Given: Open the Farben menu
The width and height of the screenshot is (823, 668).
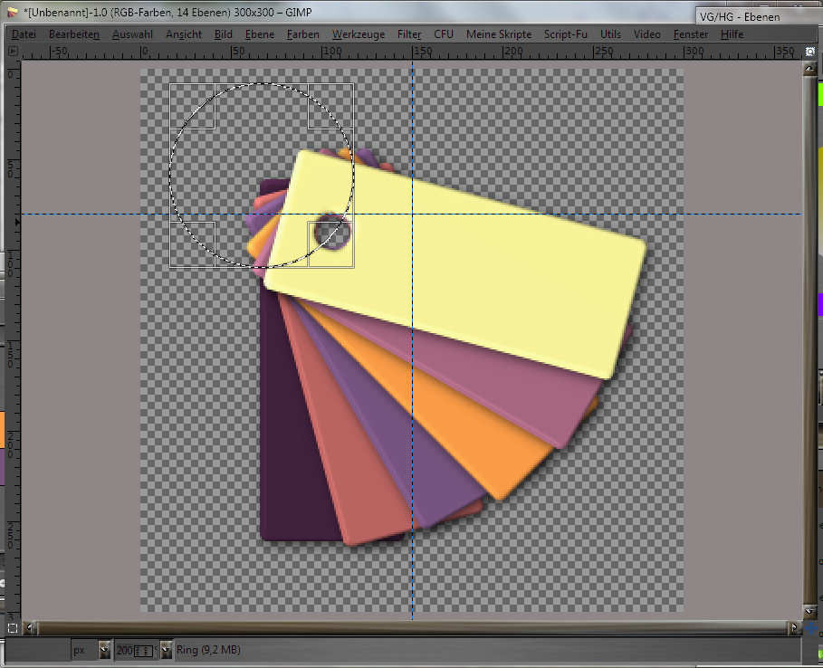Looking at the screenshot, I should pos(302,34).
